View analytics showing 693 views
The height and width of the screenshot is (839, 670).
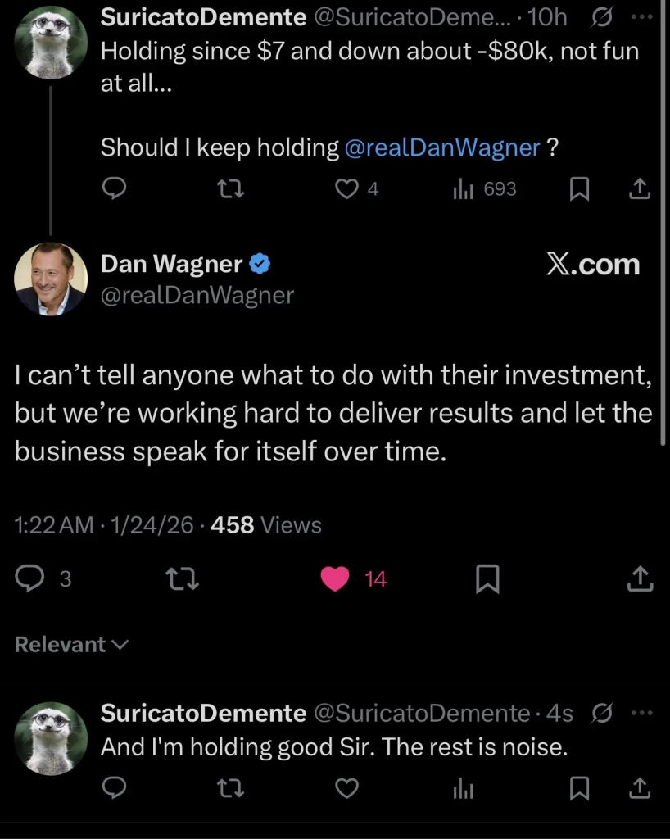(x=461, y=189)
